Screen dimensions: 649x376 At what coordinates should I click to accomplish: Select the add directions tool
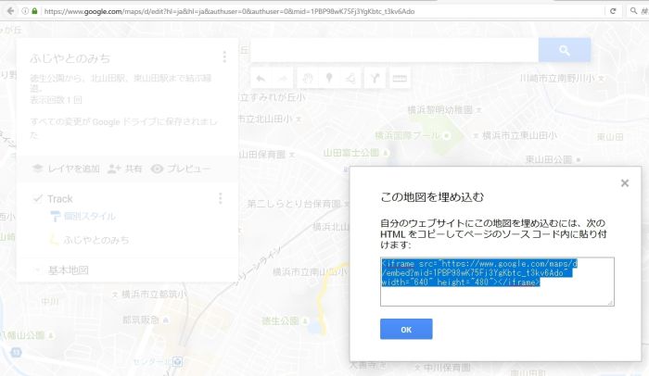pos(375,78)
